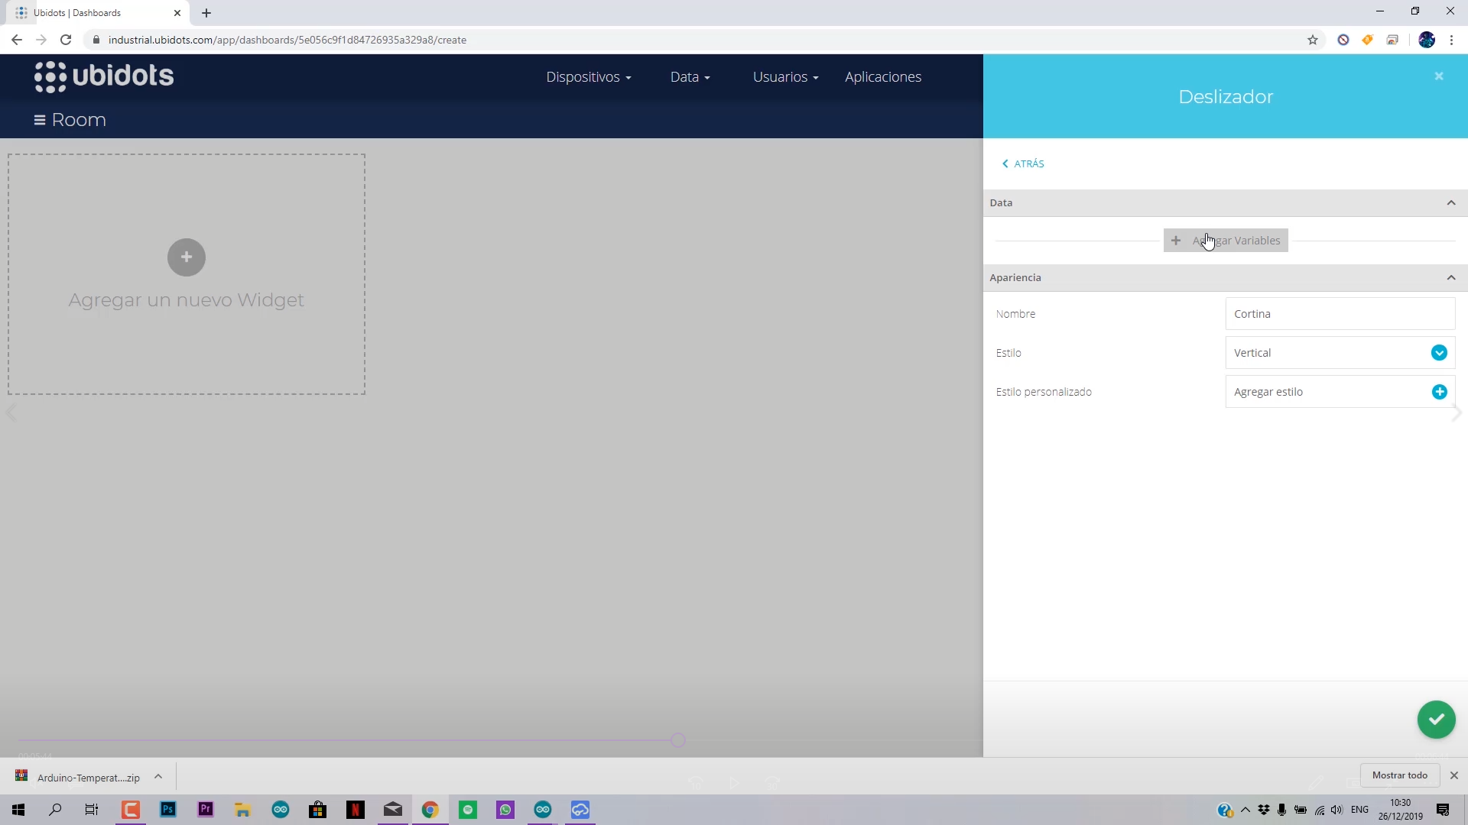Image resolution: width=1468 pixels, height=825 pixels.
Task: Reload the browser page
Action: 66,40
